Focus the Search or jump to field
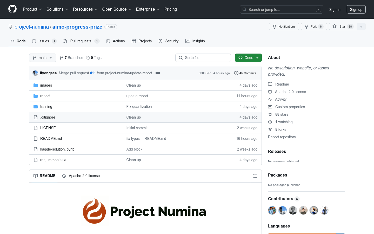The image size is (374, 234). click(x=282, y=9)
